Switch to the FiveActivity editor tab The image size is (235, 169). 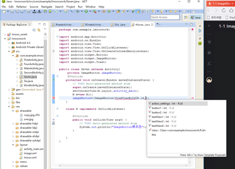point(93,24)
